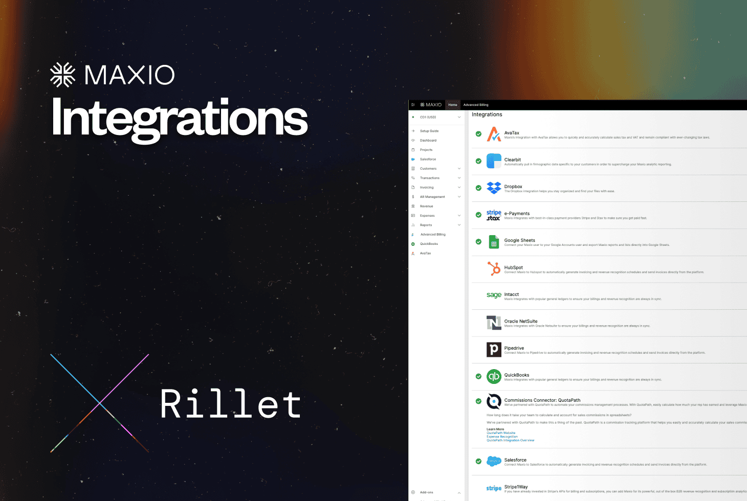
Task: Click the Google Sheets integration logo
Action: pos(494,242)
